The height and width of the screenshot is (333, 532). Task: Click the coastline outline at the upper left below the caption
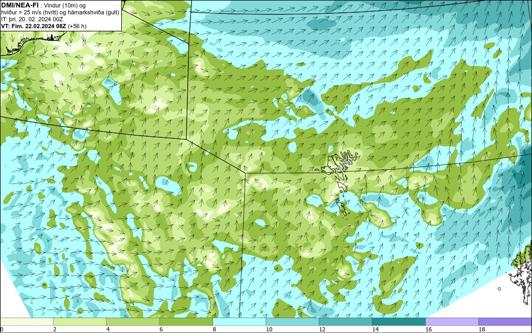click(x=32, y=43)
